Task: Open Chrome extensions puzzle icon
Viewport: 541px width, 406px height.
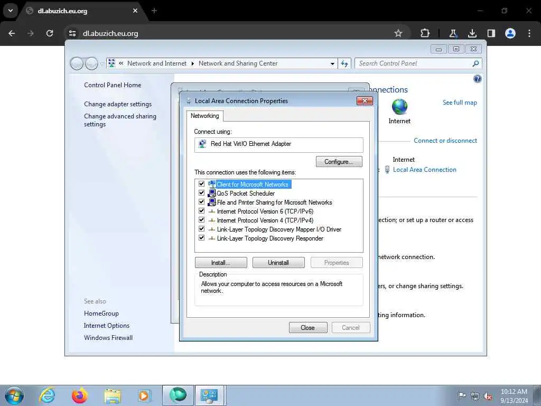Action: pyautogui.click(x=425, y=33)
